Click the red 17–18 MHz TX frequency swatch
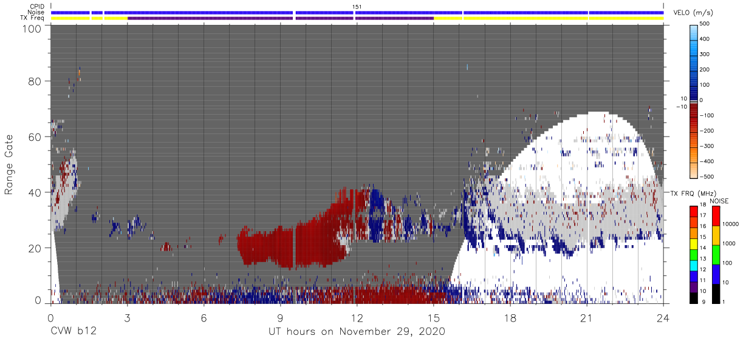The height and width of the screenshot is (344, 746). click(694, 211)
